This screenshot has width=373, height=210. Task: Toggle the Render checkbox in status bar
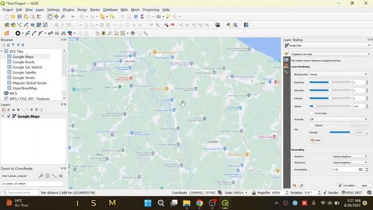[325, 192]
